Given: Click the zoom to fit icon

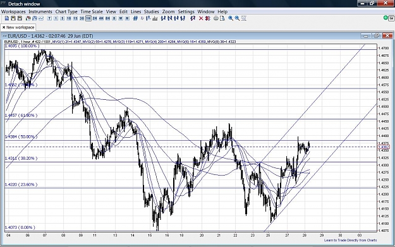Looking at the screenshot, I should tap(243, 18).
